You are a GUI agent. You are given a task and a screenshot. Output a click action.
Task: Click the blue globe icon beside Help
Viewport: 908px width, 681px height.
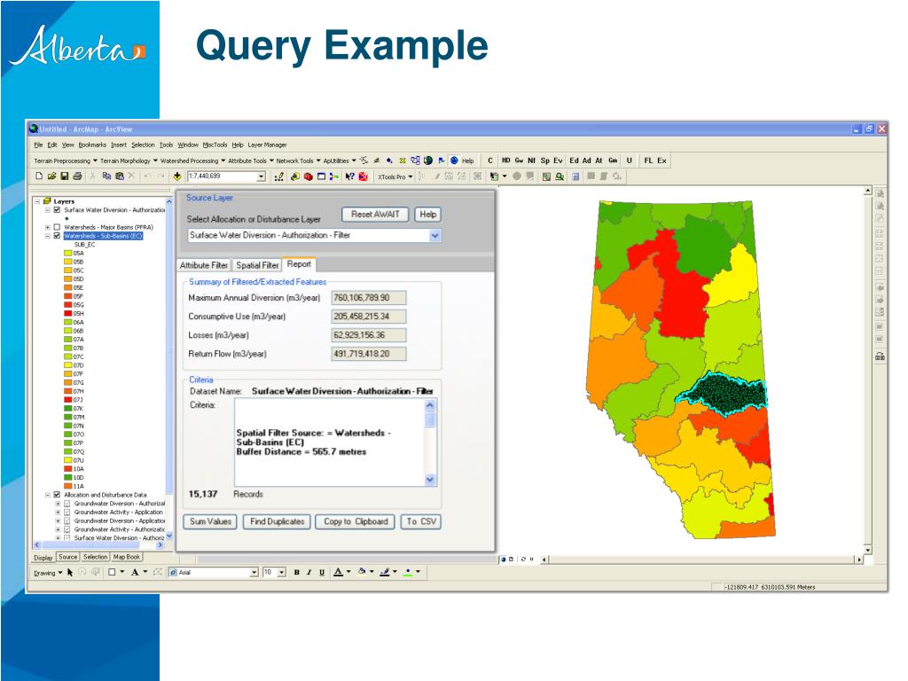tap(455, 160)
